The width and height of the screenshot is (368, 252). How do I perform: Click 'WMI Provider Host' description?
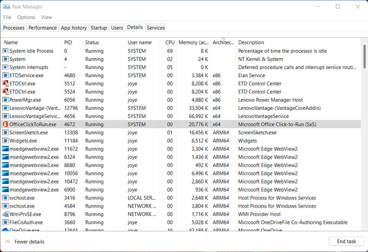259,214
